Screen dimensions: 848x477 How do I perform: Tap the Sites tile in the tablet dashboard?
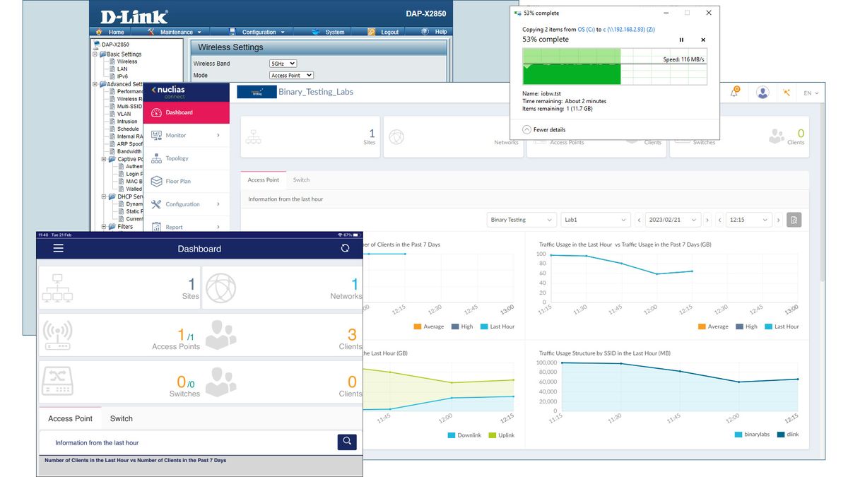pos(119,288)
